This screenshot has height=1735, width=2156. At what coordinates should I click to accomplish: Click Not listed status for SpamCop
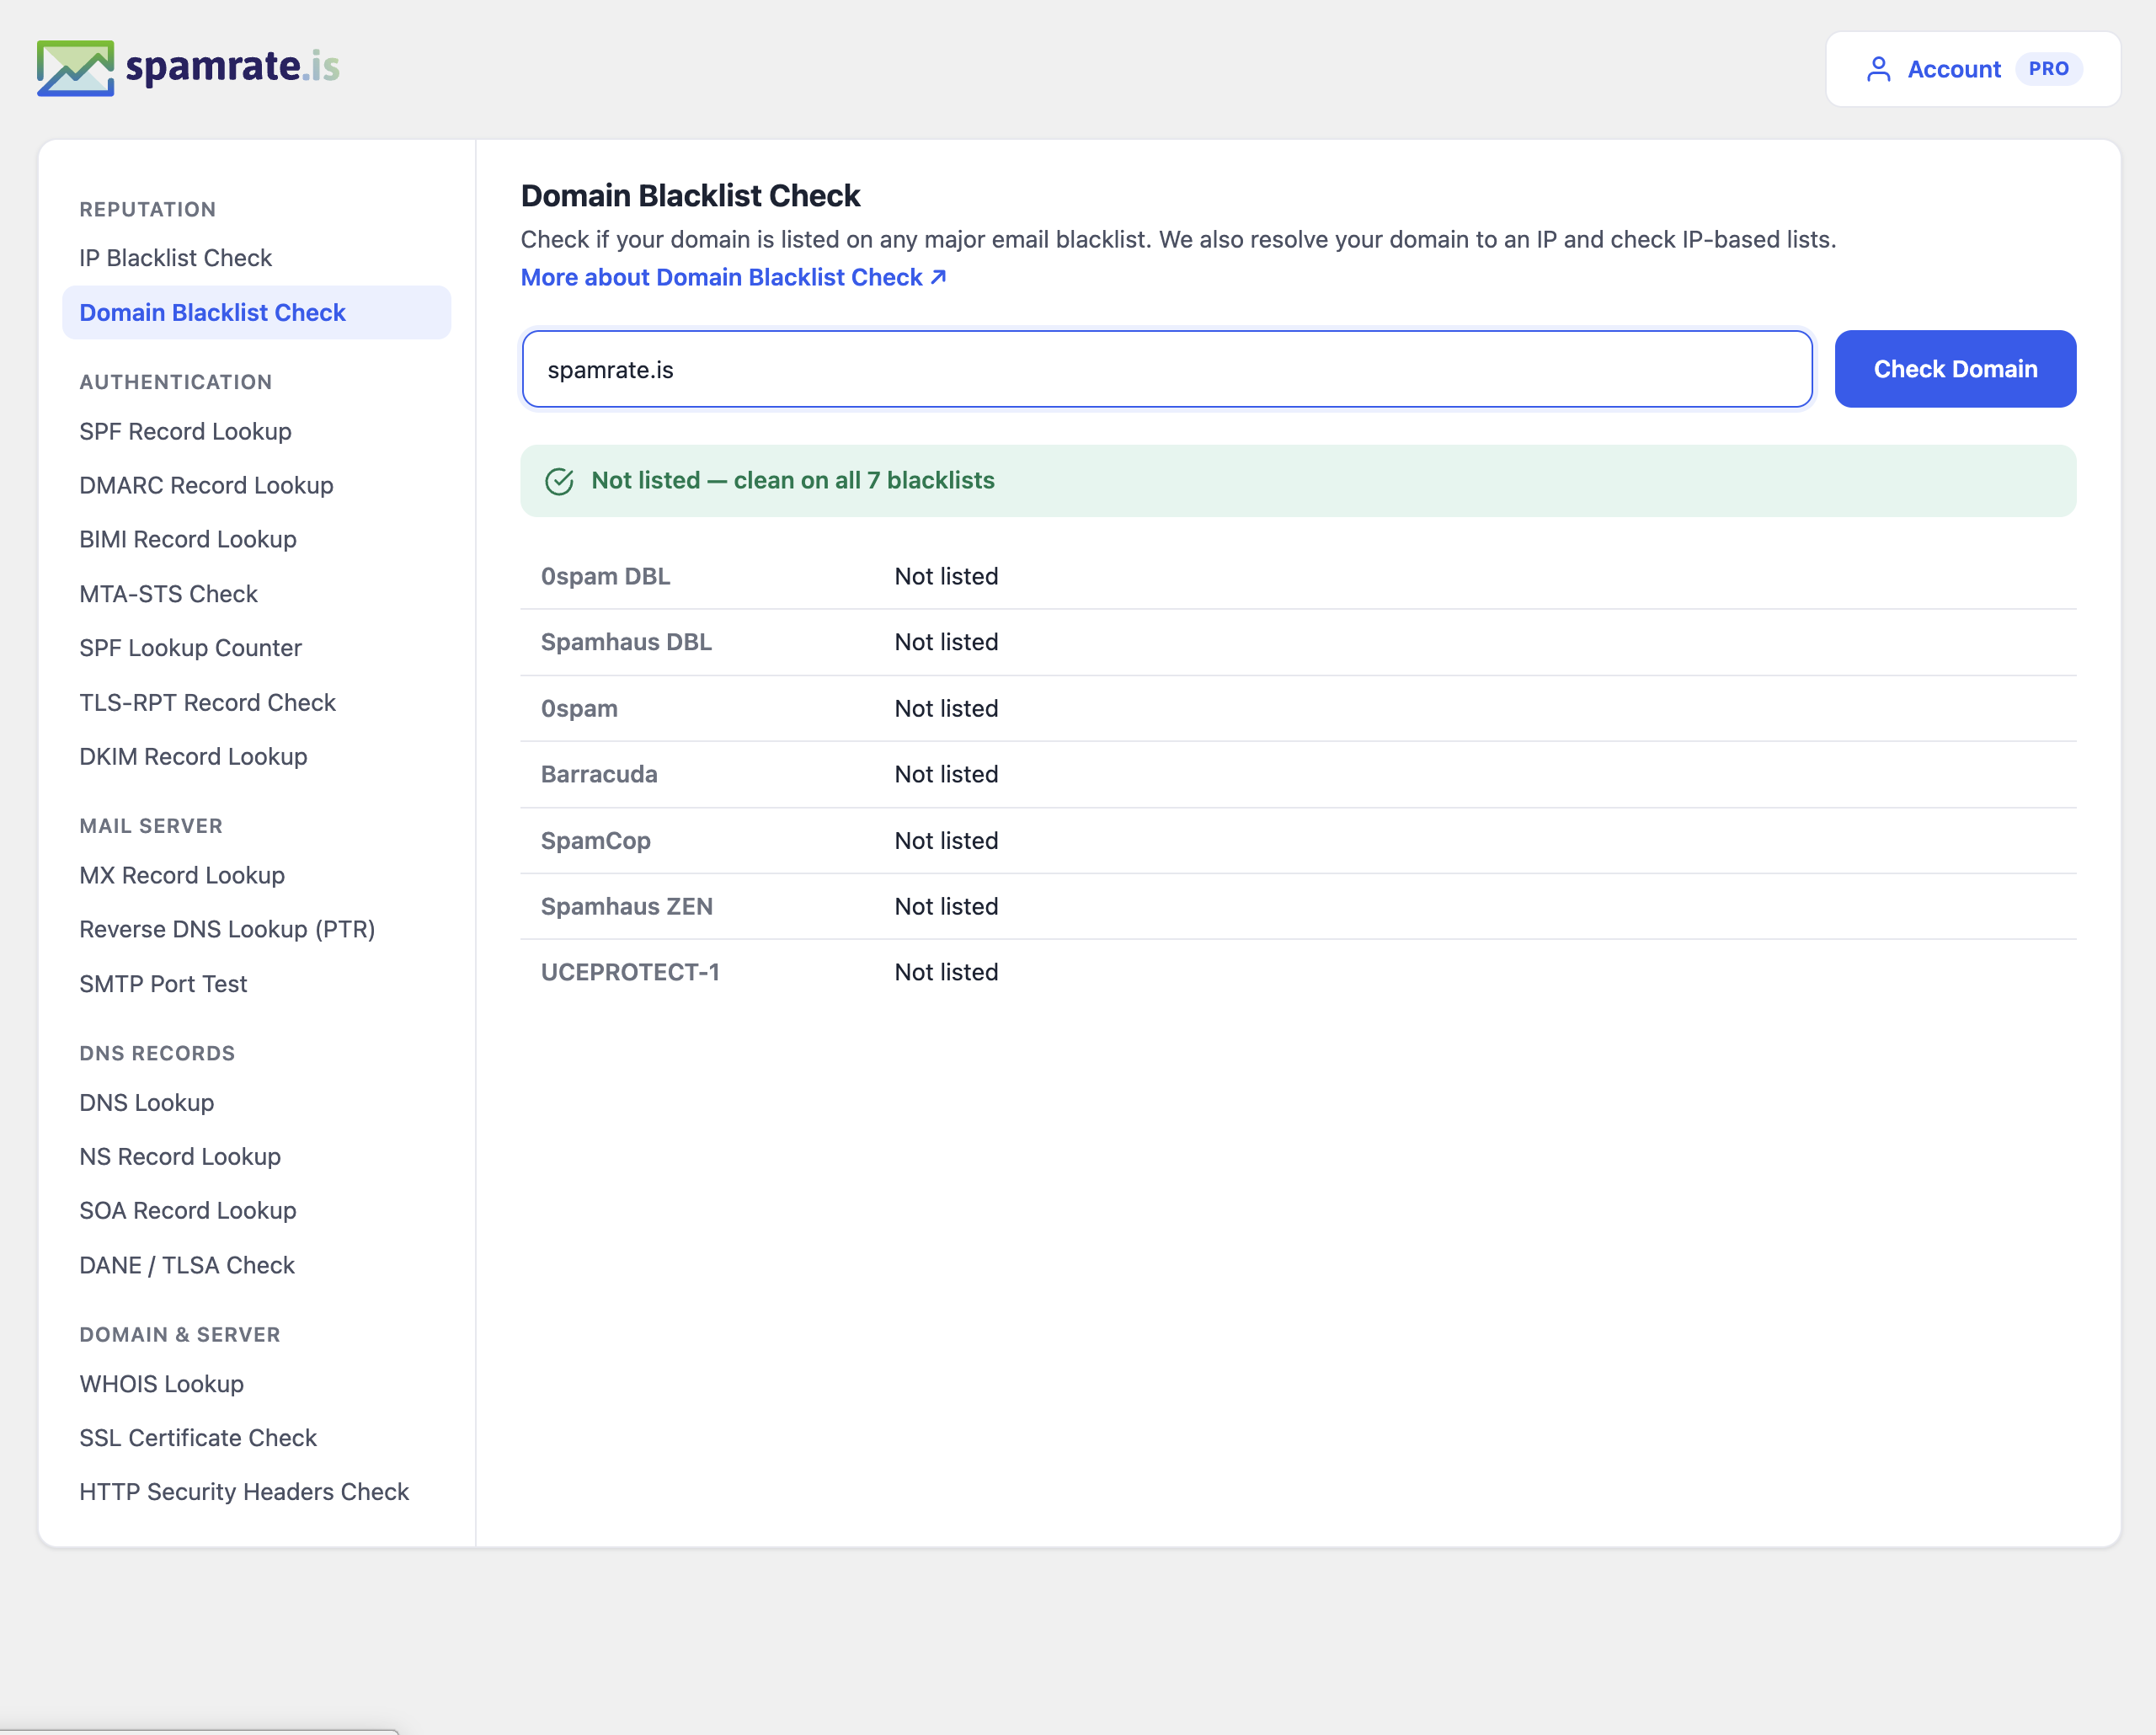[x=946, y=841]
